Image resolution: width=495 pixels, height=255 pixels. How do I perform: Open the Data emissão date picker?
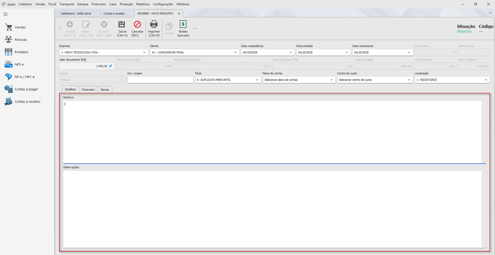click(x=346, y=53)
